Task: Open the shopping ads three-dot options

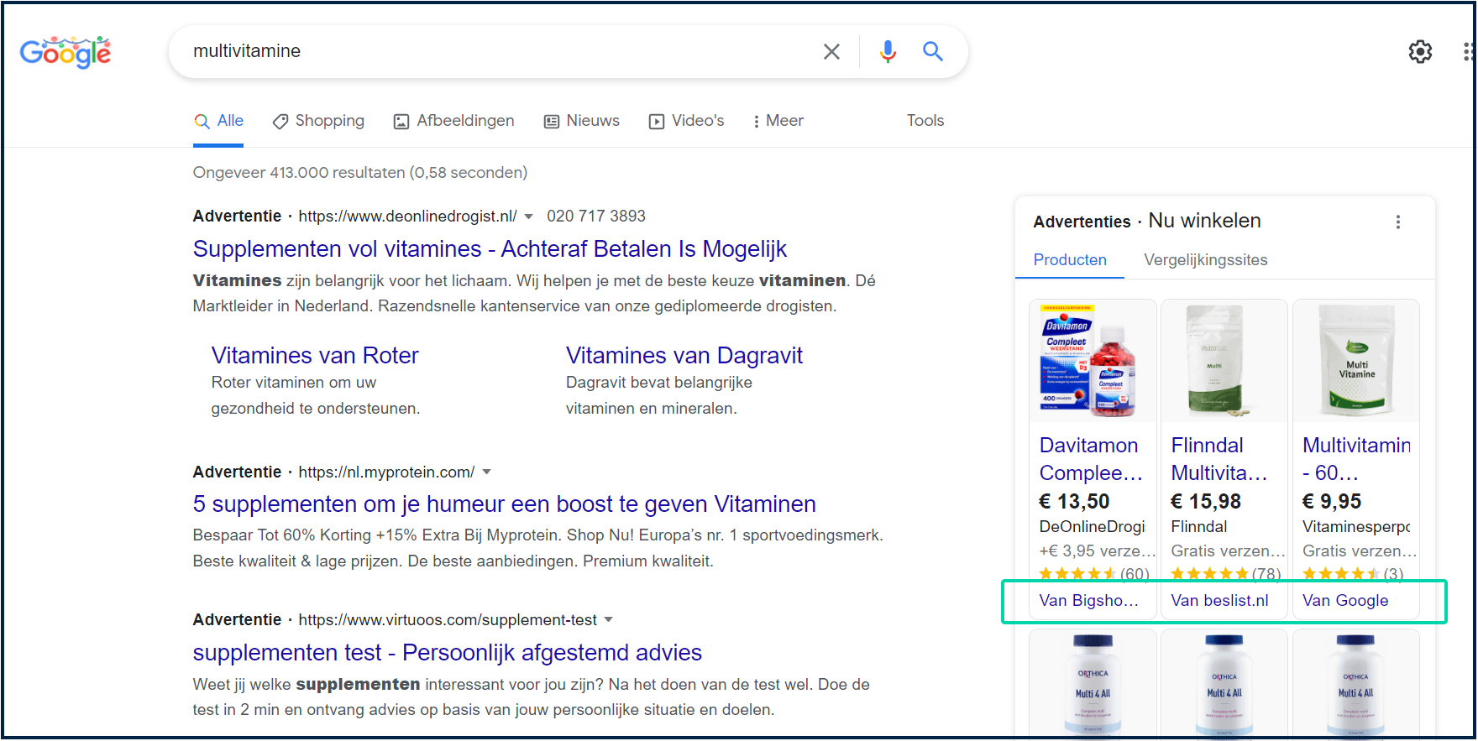Action: (1397, 222)
